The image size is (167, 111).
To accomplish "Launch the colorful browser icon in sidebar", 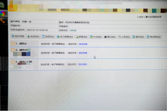I will [2, 13].
